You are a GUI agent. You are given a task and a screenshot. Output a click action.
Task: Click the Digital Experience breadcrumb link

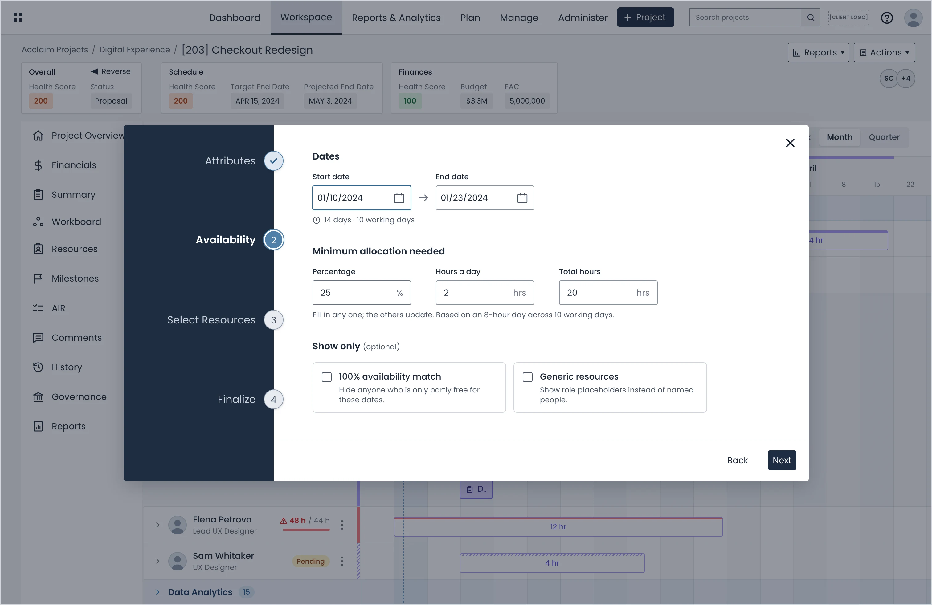134,50
